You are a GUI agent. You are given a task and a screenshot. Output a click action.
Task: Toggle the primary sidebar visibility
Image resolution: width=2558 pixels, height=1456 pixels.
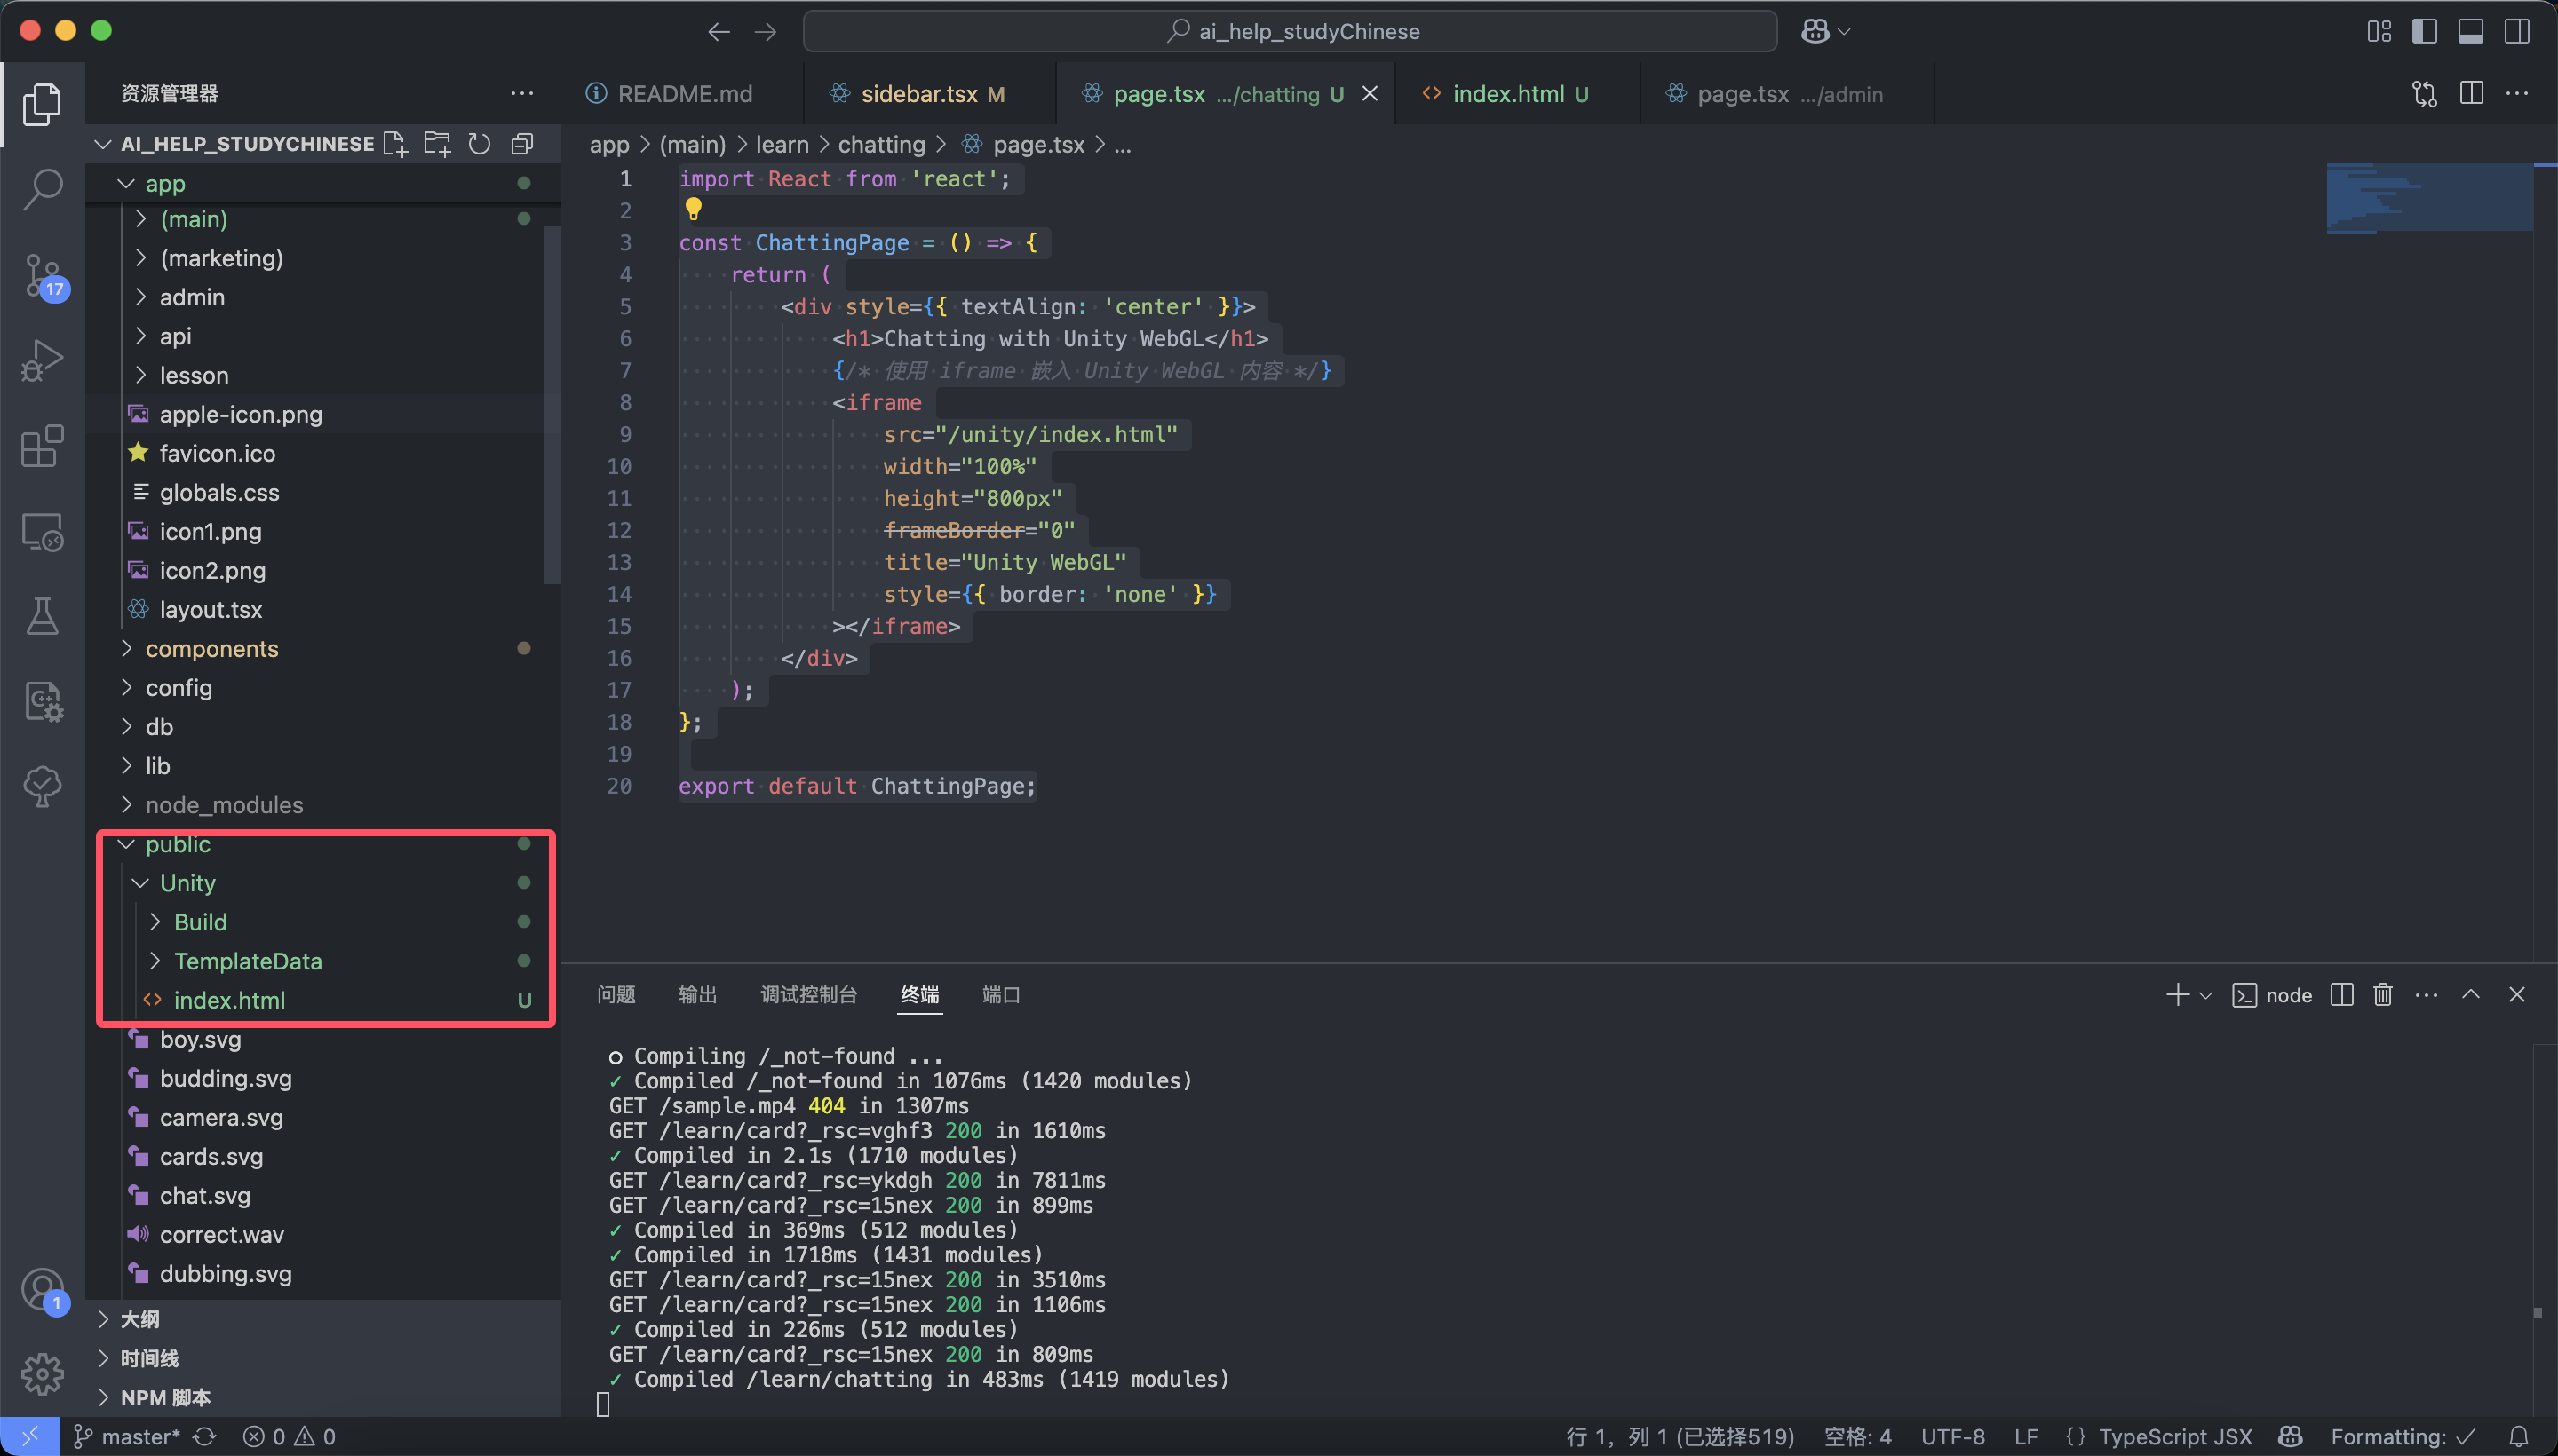click(x=2424, y=31)
